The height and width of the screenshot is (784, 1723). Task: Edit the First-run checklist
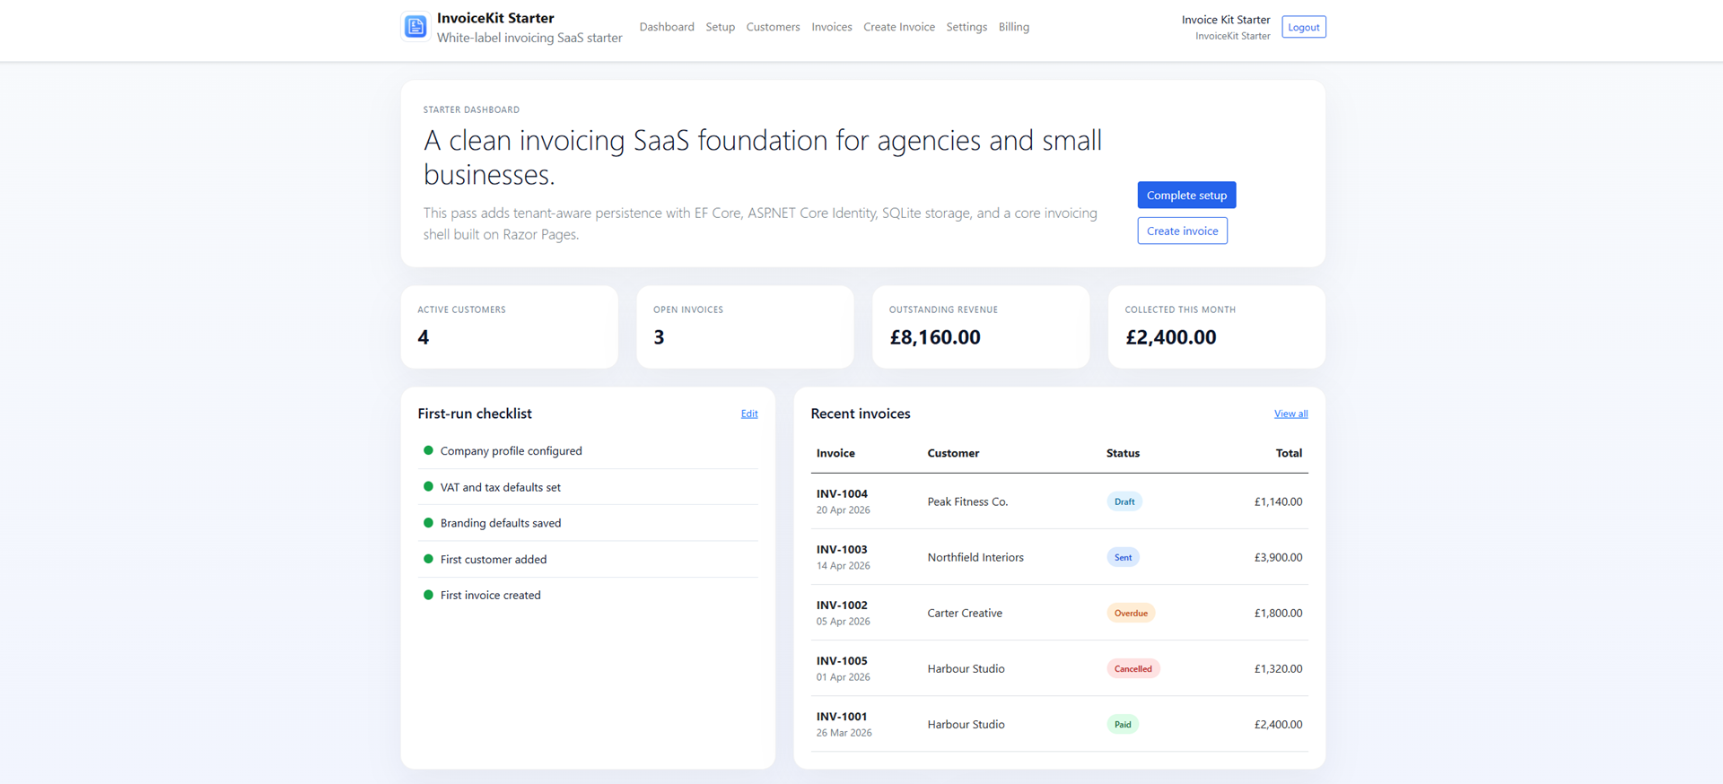point(749,414)
